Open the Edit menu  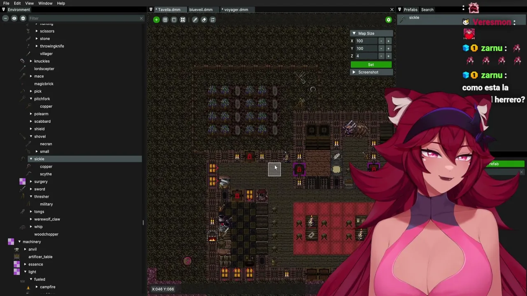pos(17,3)
